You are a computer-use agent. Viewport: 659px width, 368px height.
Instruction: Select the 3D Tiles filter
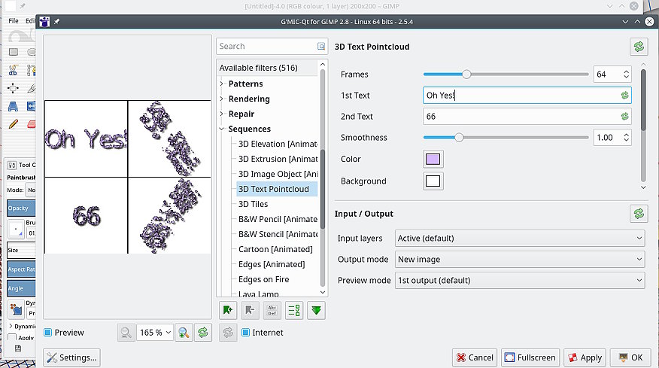253,205
